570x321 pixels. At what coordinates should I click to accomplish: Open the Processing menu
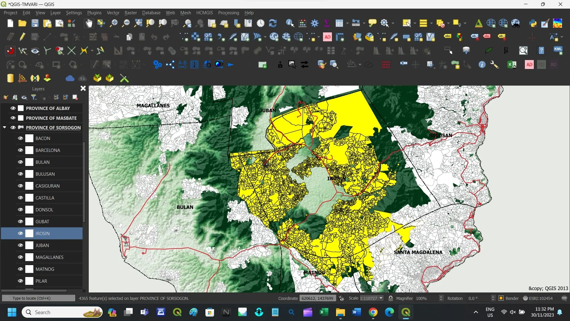click(228, 13)
